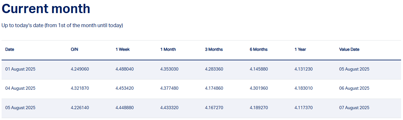Click 1 Week rate 4.448880
This screenshot has width=403, height=120.
click(125, 108)
